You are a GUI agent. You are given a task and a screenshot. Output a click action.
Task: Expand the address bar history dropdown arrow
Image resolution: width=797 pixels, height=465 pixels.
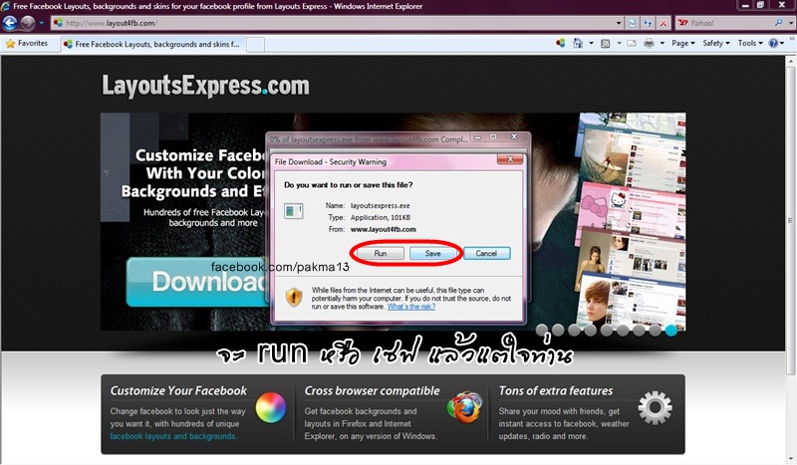(619, 23)
